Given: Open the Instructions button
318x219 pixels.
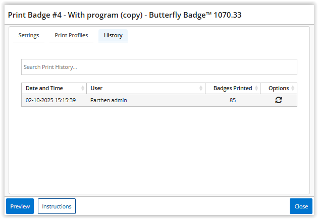Looking at the screenshot, I should (57, 206).
